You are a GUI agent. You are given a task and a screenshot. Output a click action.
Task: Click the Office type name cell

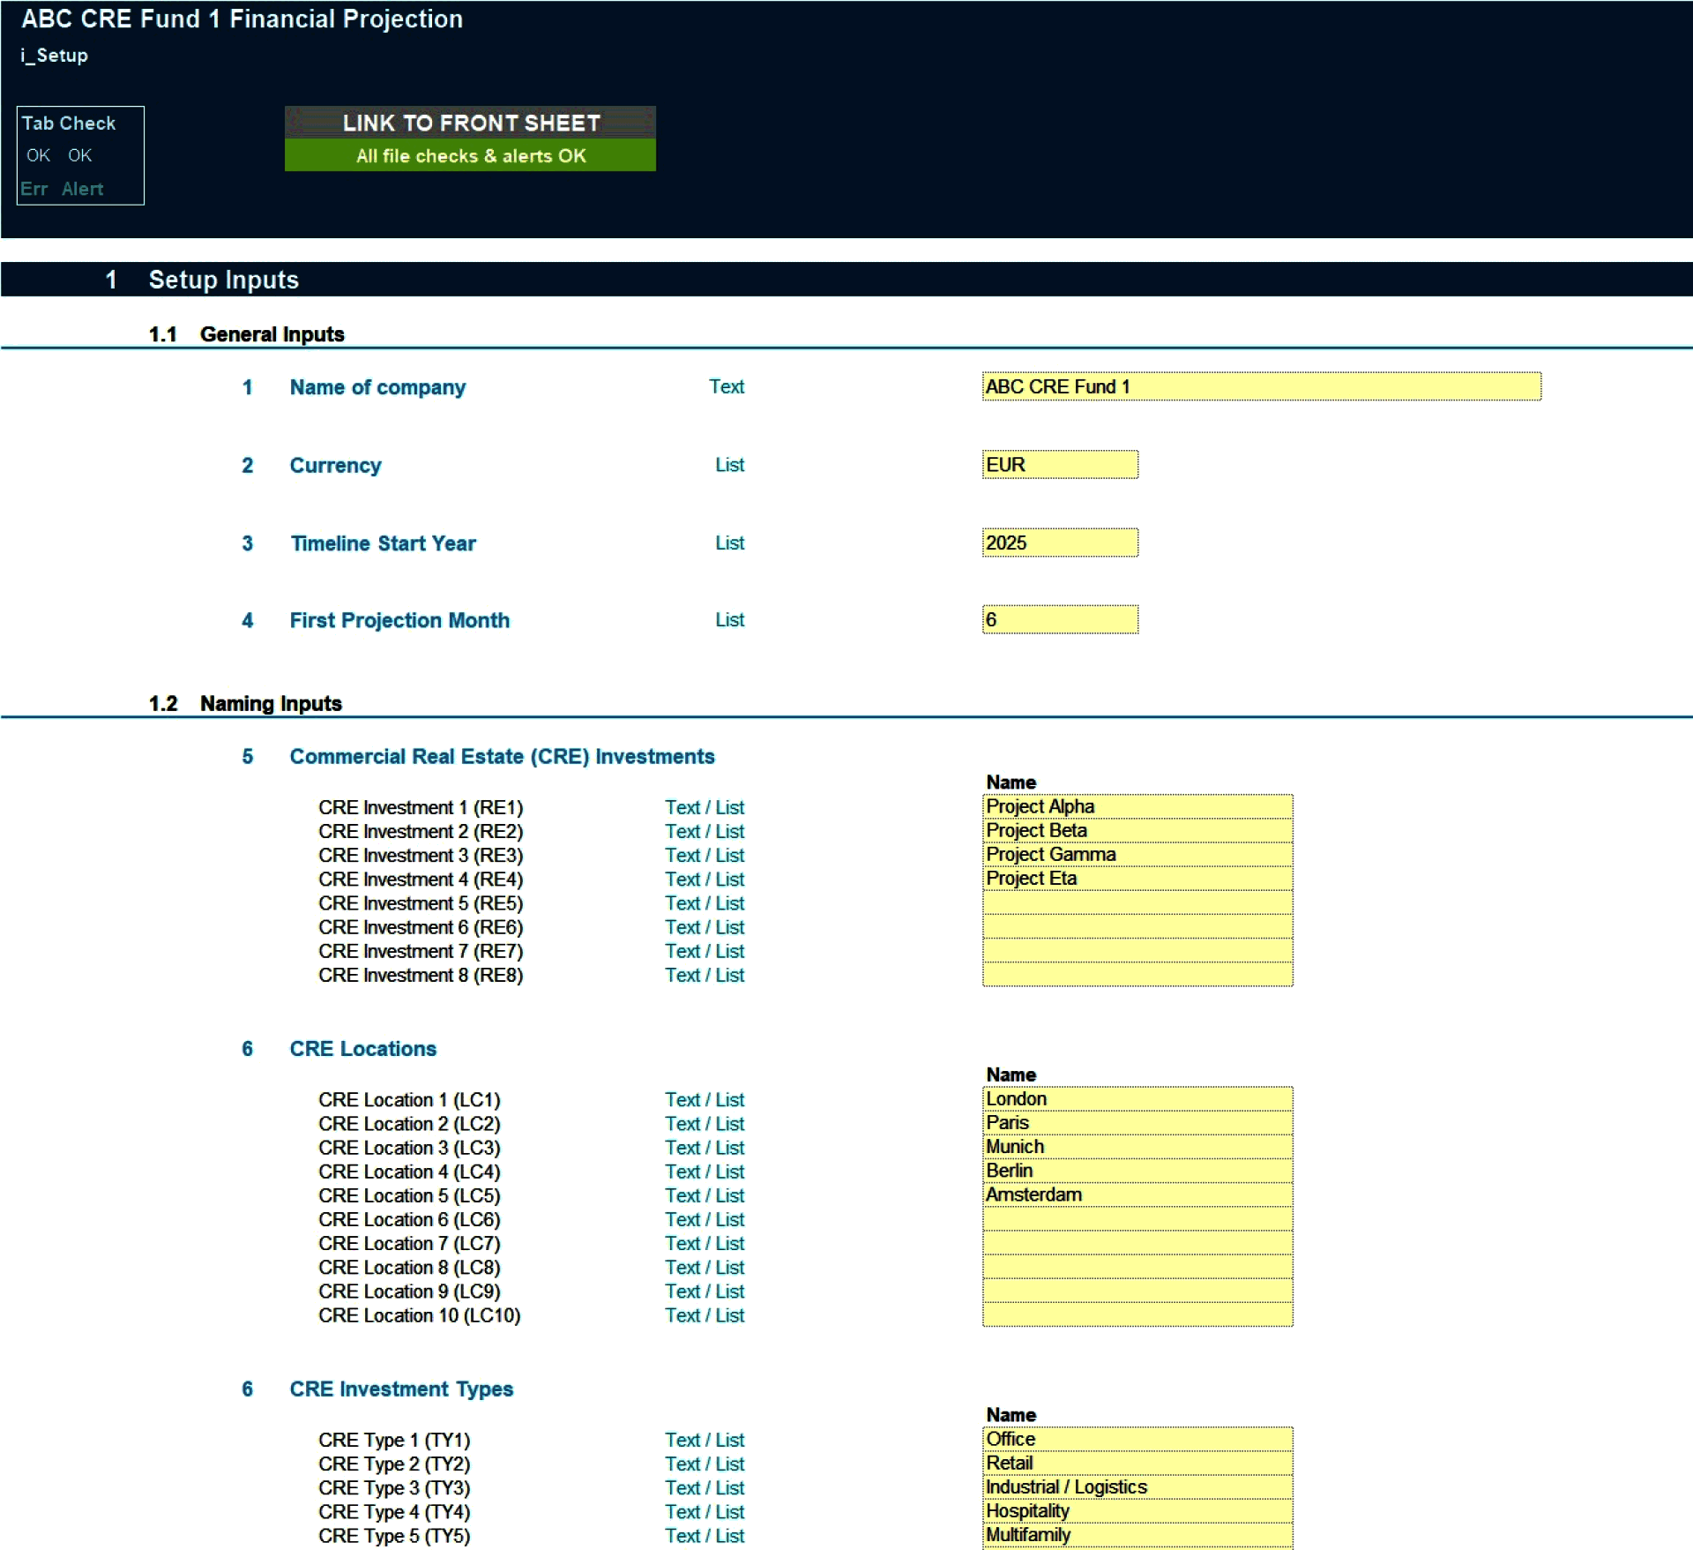pyautogui.click(x=1137, y=1439)
